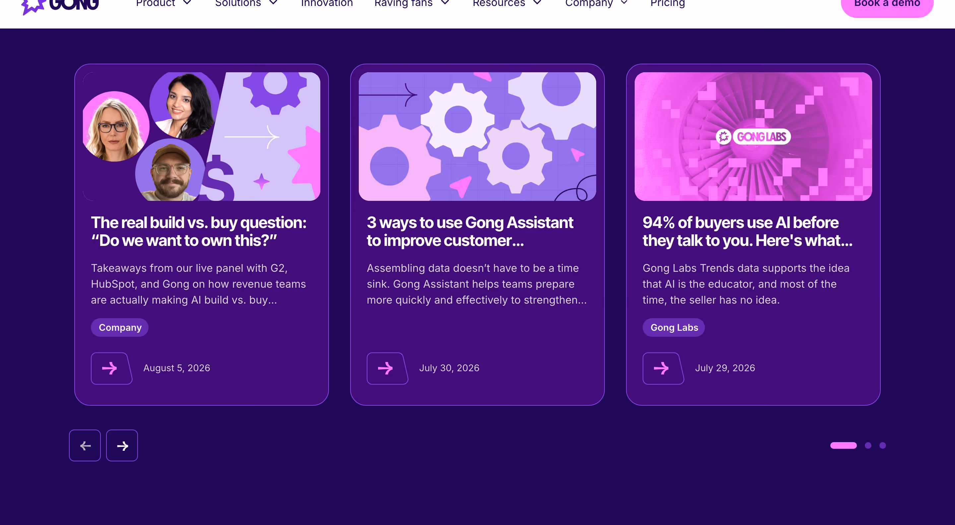This screenshot has width=955, height=525.
Task: Click the 'July 30, 2026' date text
Action: [449, 368]
